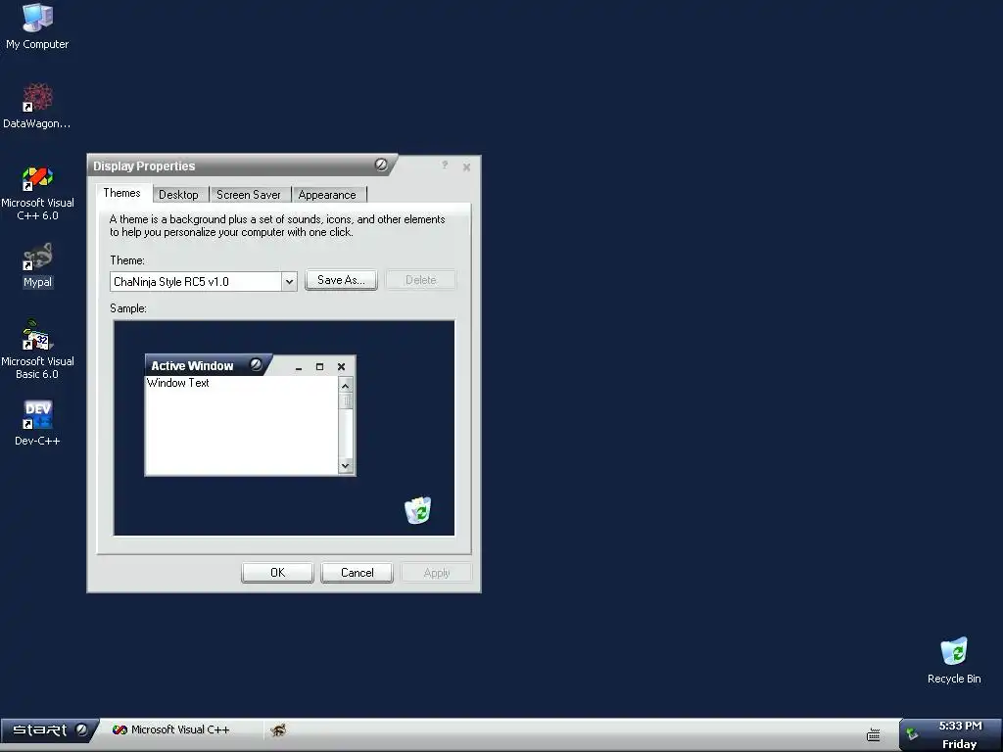Open the Appearance tab
Image resolution: width=1003 pixels, height=752 pixels.
pos(327,195)
